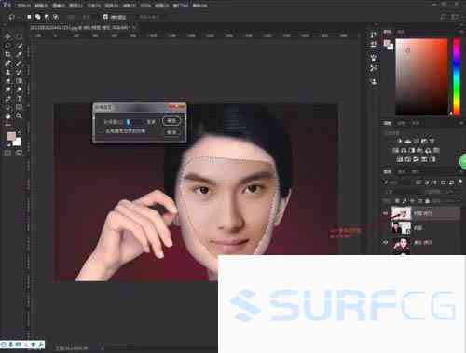Select the Lasso tool in toolbox
This screenshot has width=466, height=353.
[x=7, y=46]
